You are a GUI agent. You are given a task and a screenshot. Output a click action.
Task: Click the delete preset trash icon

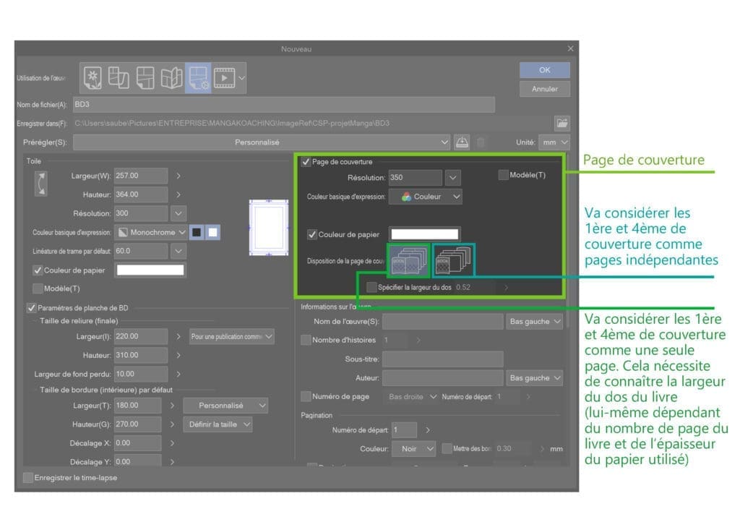click(481, 142)
